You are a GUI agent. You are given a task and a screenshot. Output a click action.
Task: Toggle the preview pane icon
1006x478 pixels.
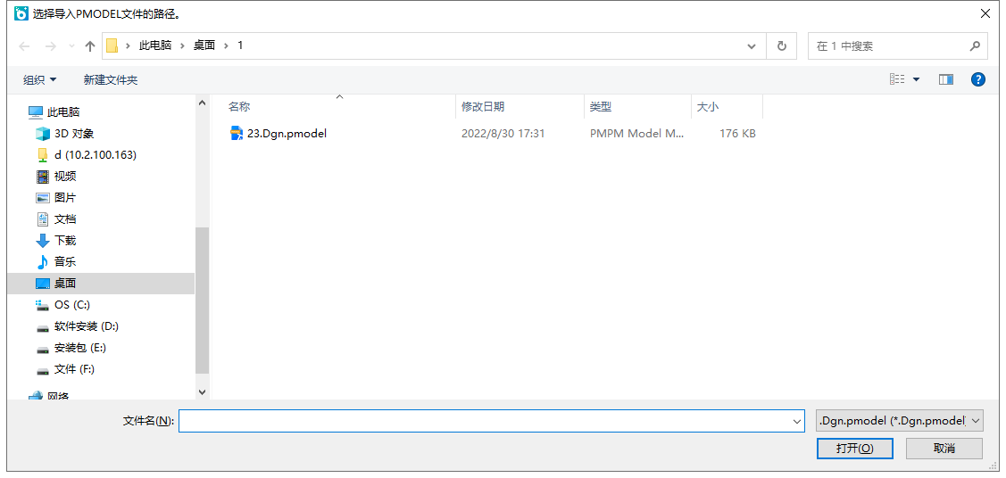pyautogui.click(x=945, y=79)
